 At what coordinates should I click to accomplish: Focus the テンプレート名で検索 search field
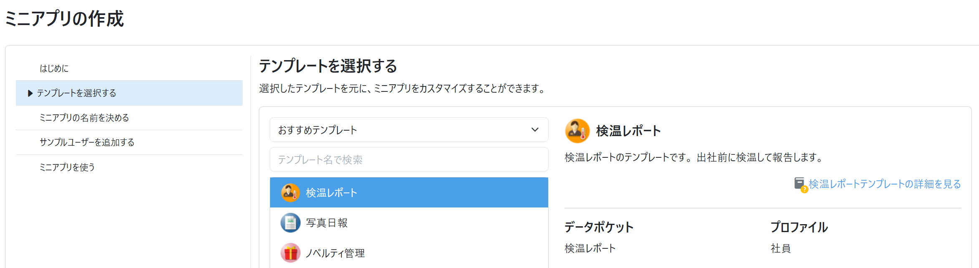coord(409,159)
